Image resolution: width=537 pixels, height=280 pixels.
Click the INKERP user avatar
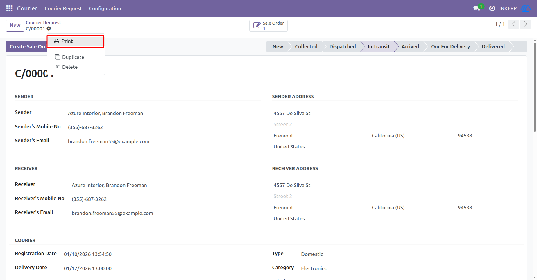click(x=526, y=8)
